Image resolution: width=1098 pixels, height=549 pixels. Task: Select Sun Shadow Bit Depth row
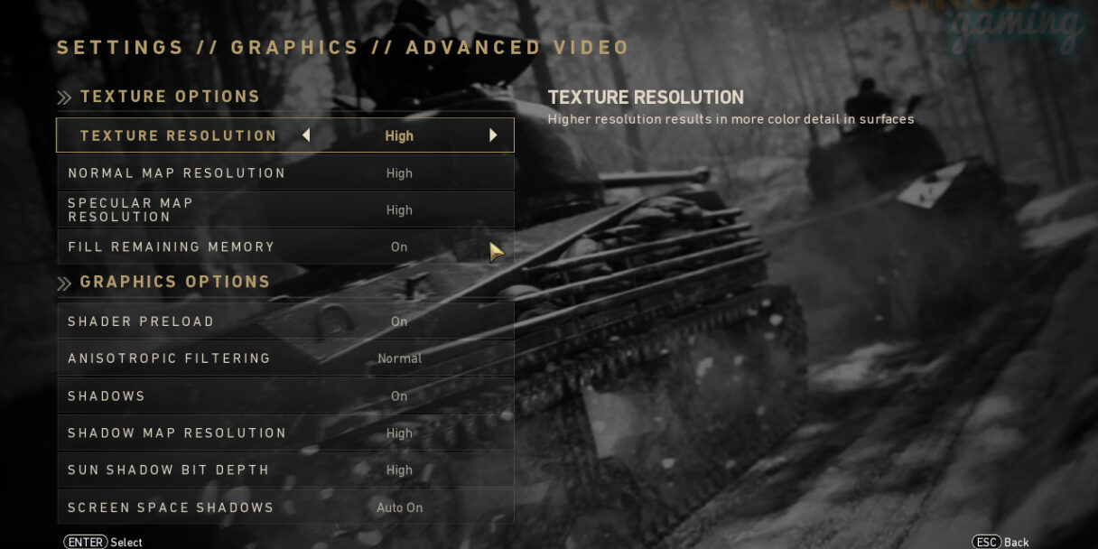(285, 470)
